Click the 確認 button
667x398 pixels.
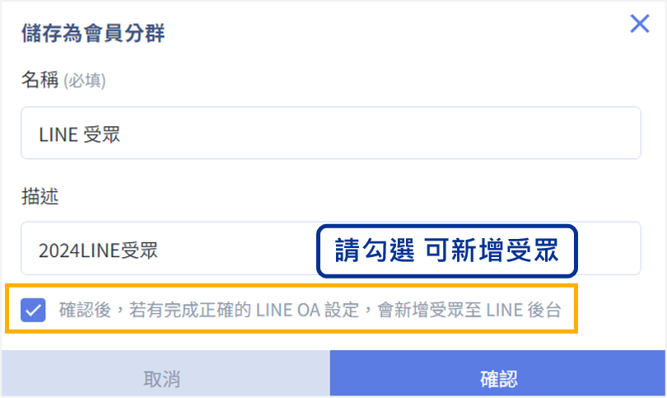498,378
